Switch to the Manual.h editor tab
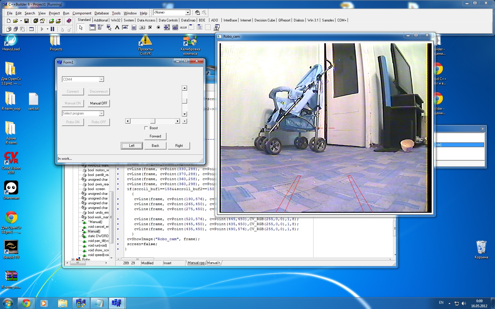This screenshot has height=309, width=495. coord(214,263)
